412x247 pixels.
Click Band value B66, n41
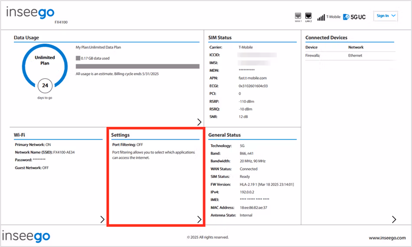[x=246, y=153]
